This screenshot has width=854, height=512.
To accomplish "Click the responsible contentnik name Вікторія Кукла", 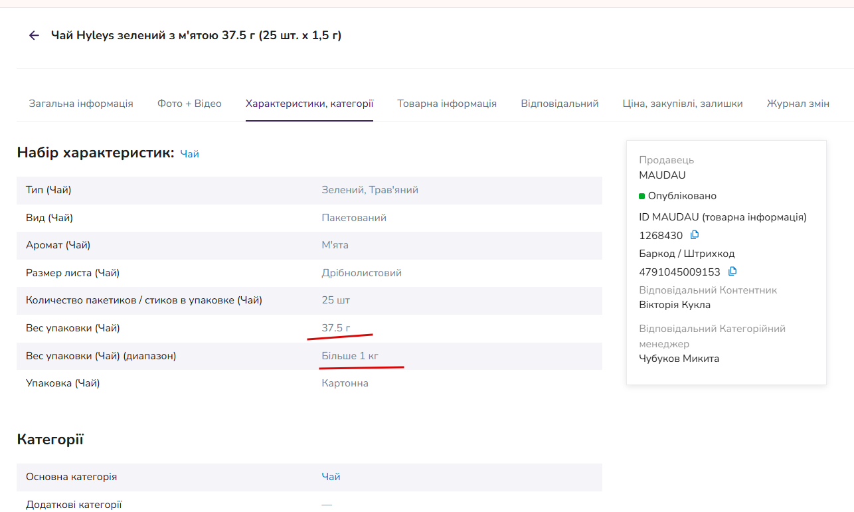I will (x=675, y=305).
